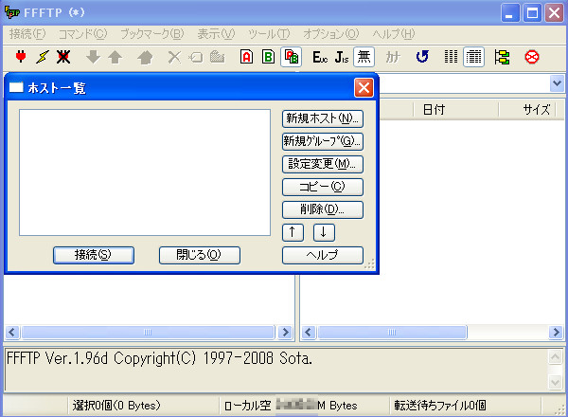Open the ブックマーク(B) menu
Viewport: 568px width, 417px height.
(x=152, y=34)
